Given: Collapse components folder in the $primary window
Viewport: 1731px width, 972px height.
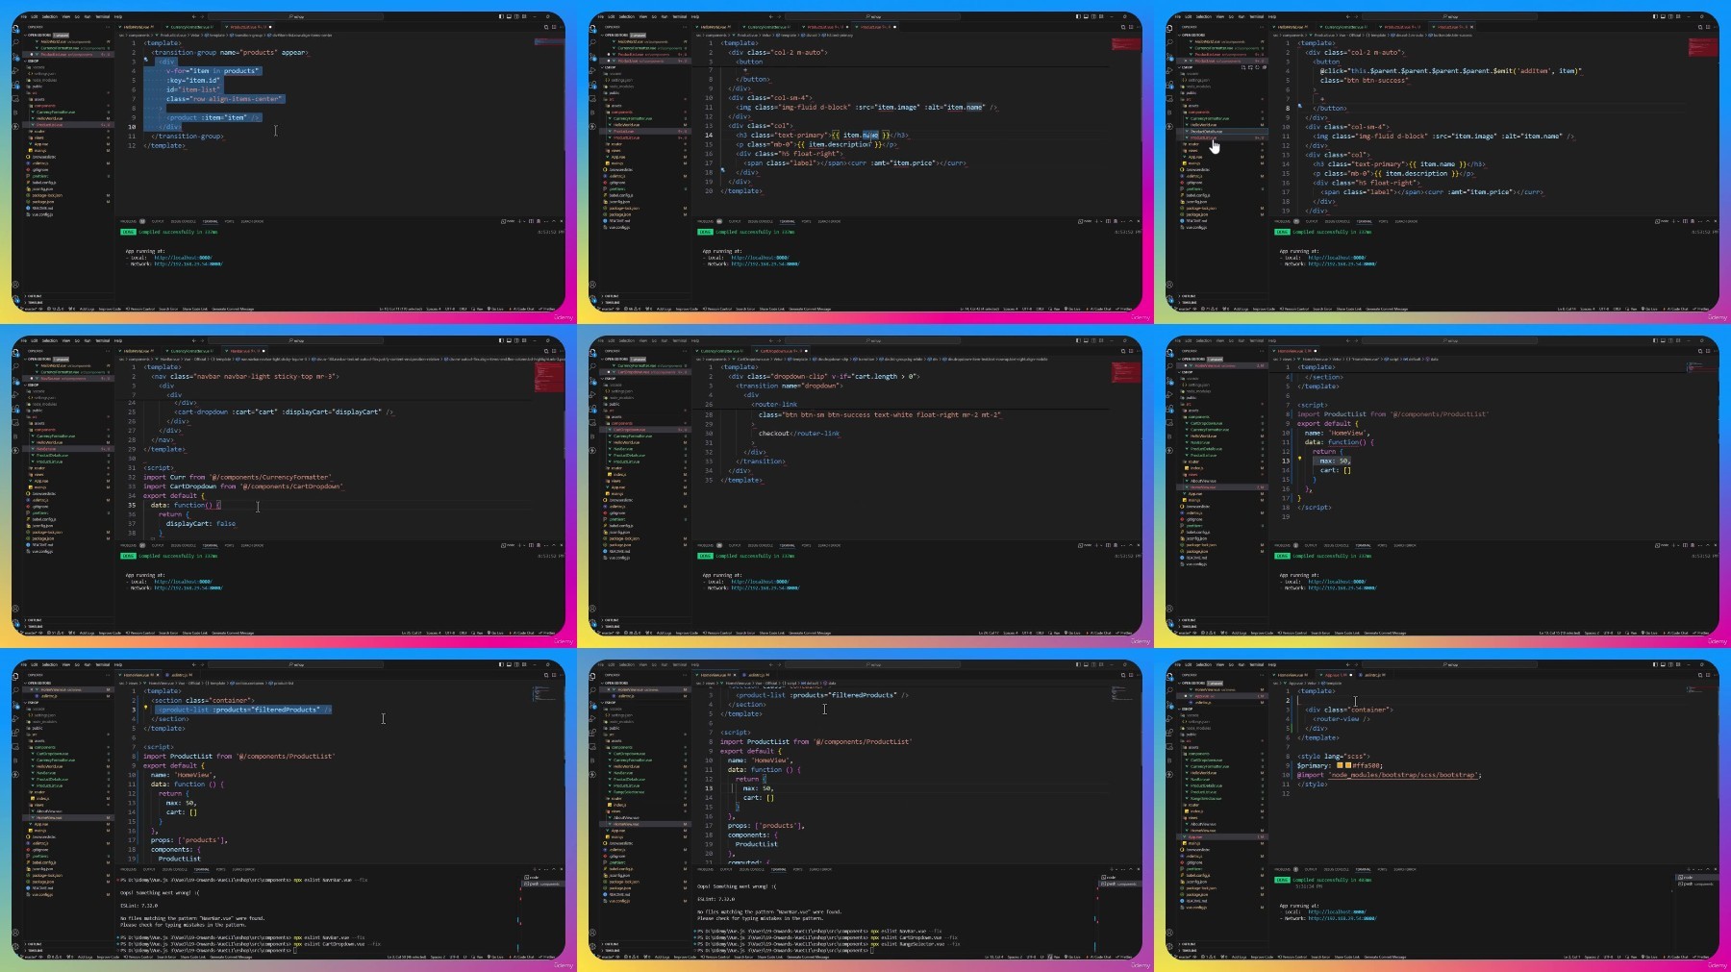Looking at the screenshot, I should 1198,754.
